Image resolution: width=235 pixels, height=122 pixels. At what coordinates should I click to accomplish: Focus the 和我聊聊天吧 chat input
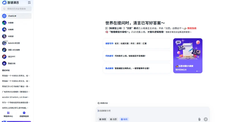153,111
